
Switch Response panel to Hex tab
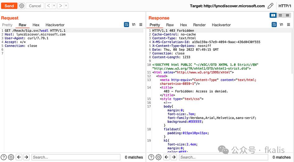coord(184,25)
